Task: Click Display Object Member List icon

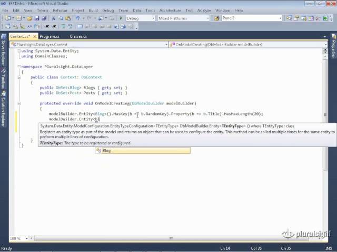Action: click(x=8, y=27)
